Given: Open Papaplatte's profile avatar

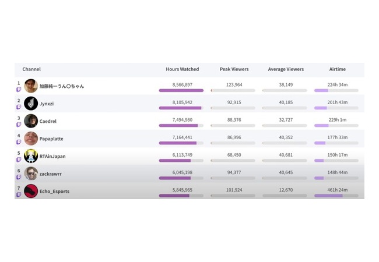Looking at the screenshot, I should (x=31, y=139).
